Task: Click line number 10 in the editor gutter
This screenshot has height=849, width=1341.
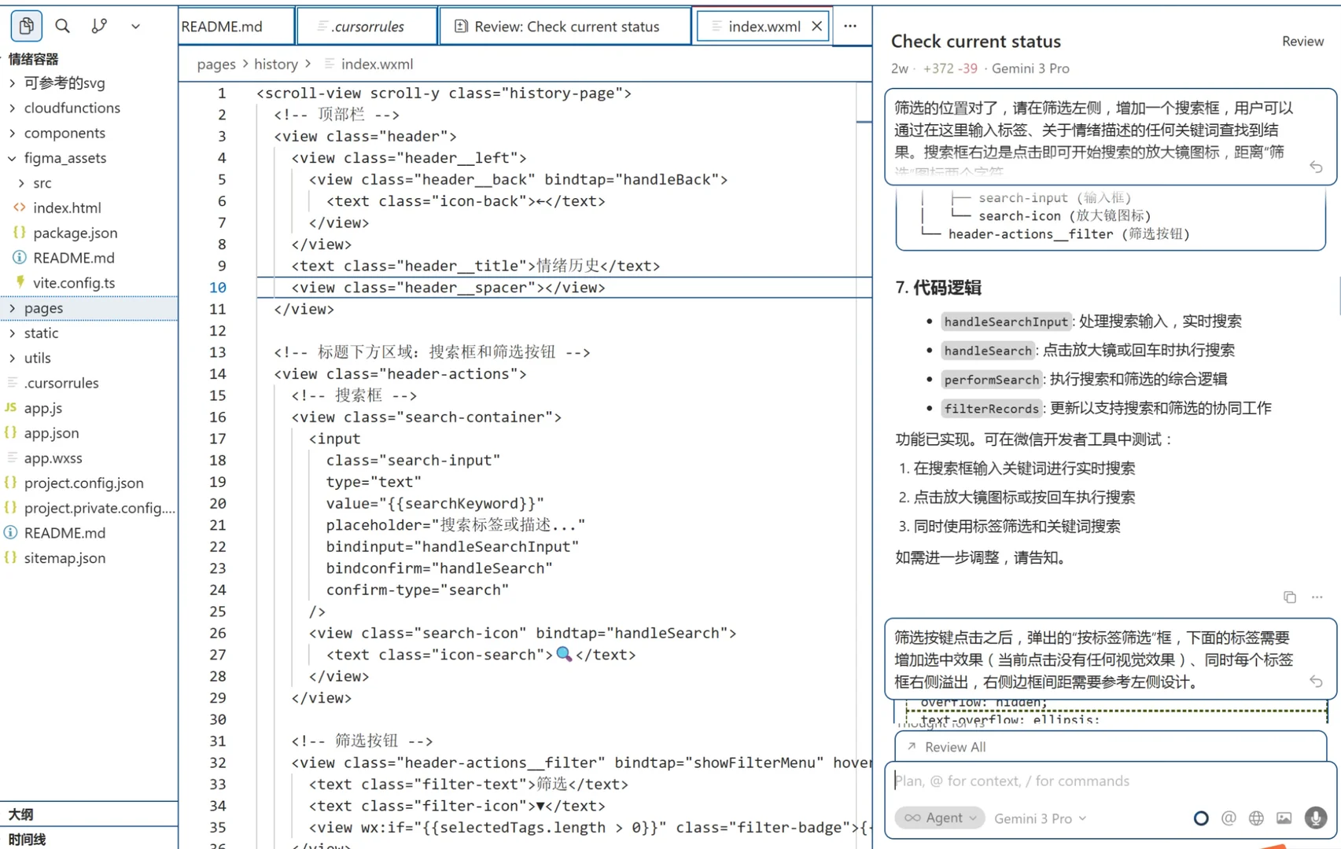Action: point(218,288)
